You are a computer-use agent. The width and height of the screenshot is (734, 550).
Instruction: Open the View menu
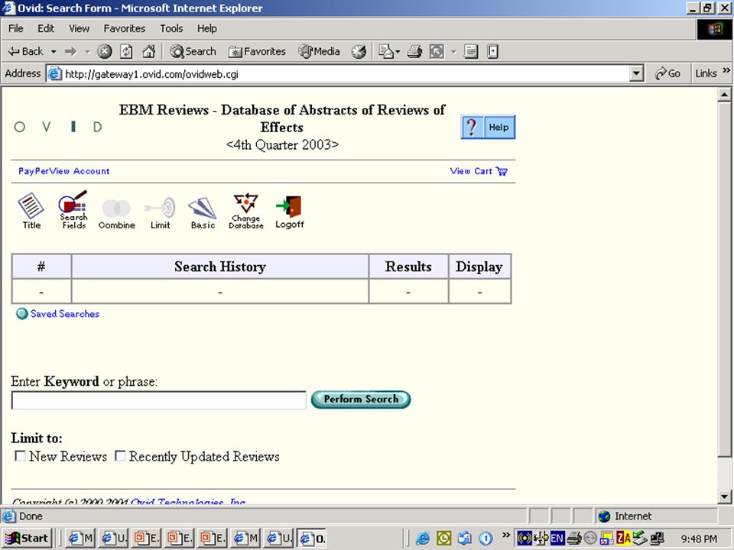79,28
